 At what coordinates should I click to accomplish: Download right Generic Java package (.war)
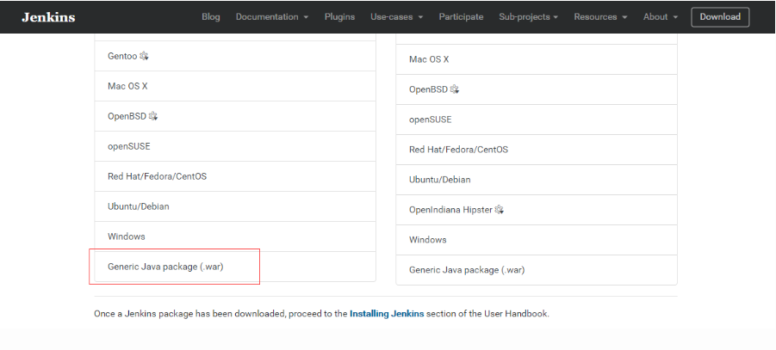pyautogui.click(x=537, y=270)
